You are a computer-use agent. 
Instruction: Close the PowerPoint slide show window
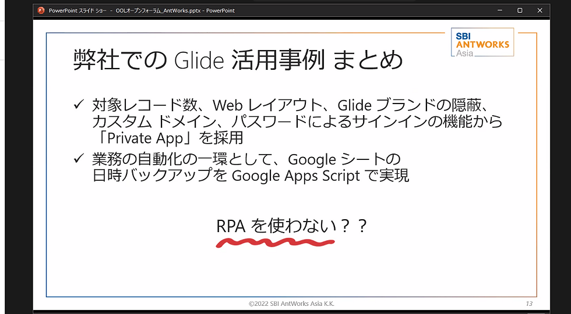tap(540, 10)
